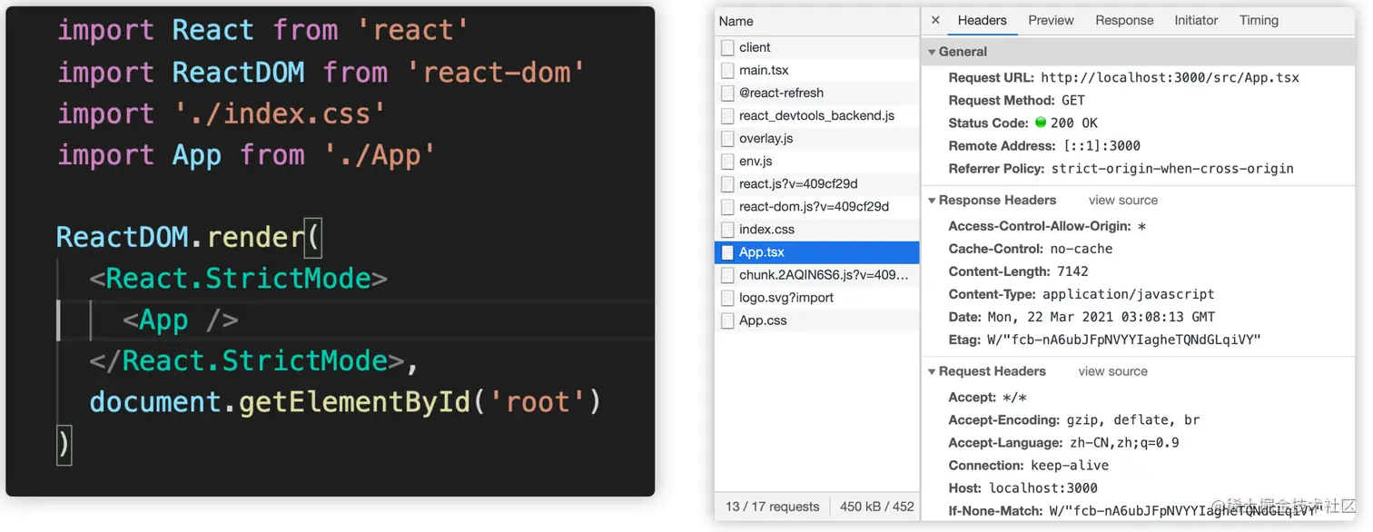Viewport: 1373px width, 532px height.
Task: Click the file icon beside logo.svg?import
Action: click(727, 298)
